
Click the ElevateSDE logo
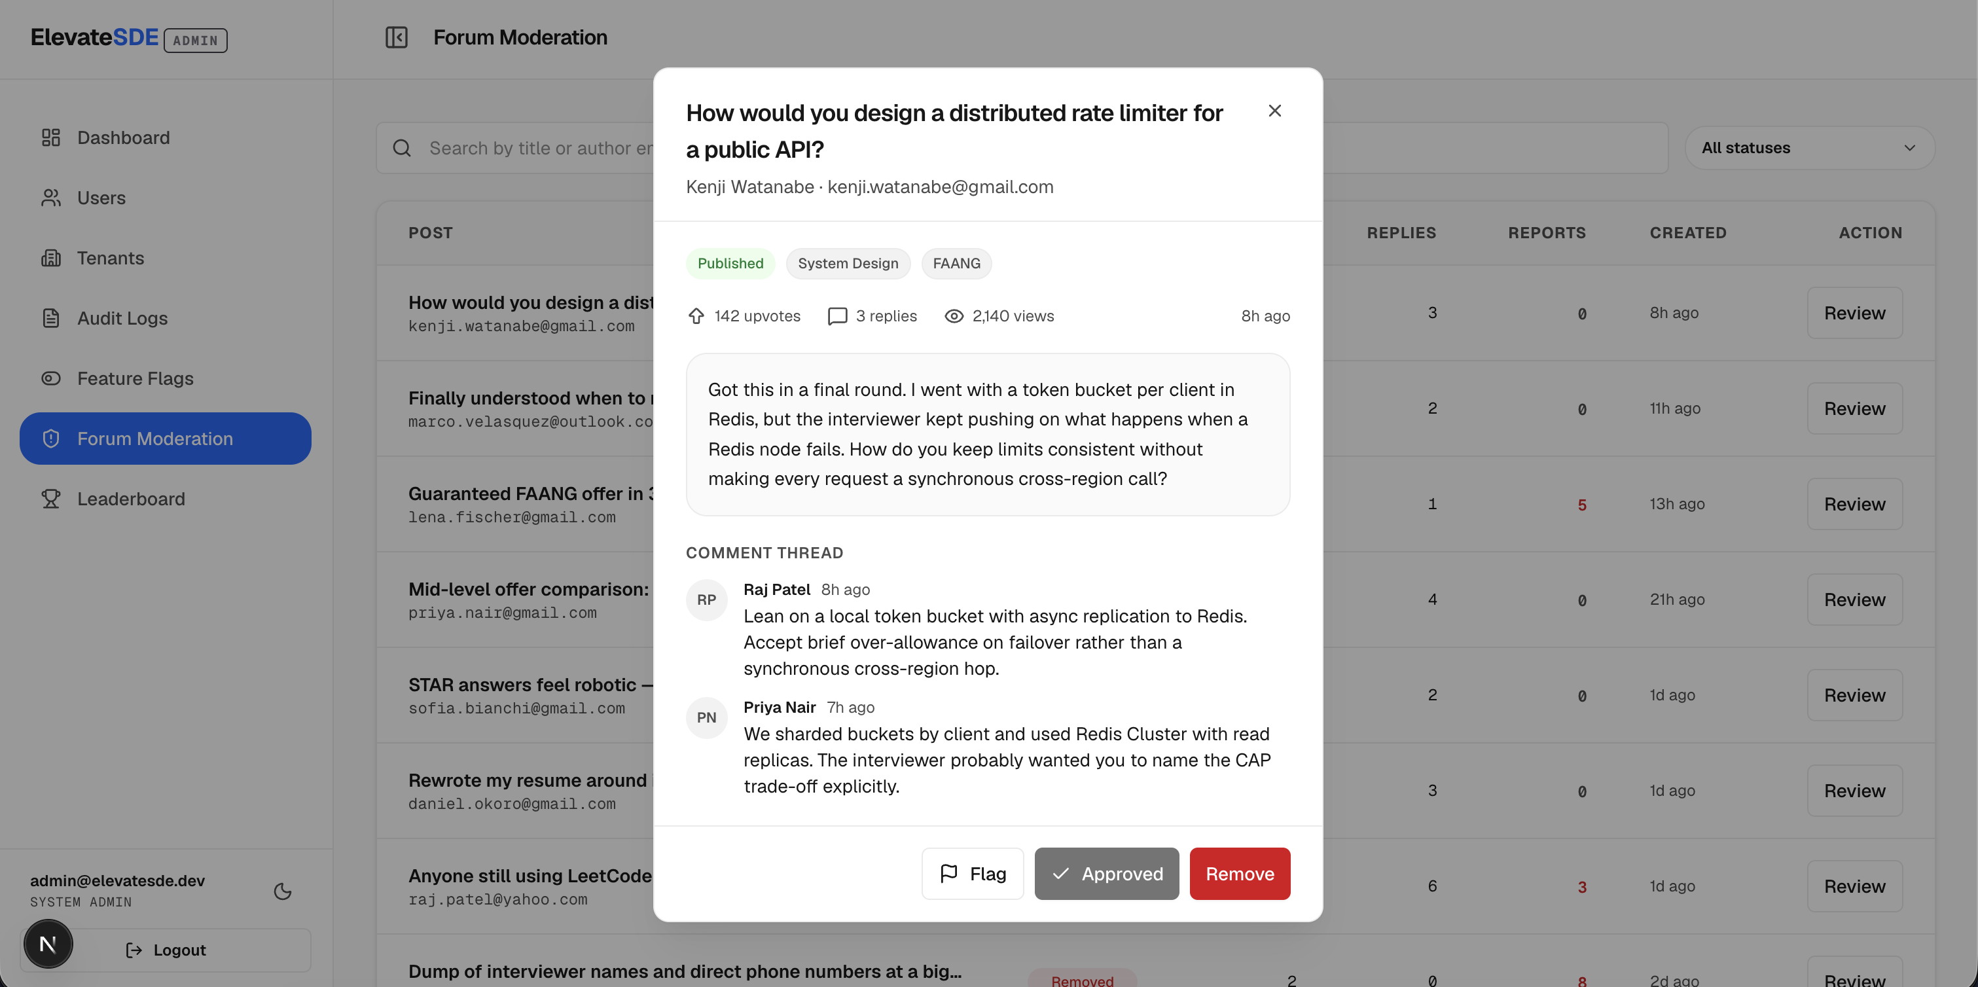94,37
